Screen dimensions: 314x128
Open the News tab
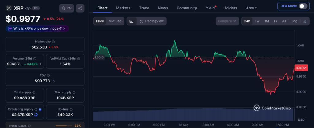click(x=163, y=8)
